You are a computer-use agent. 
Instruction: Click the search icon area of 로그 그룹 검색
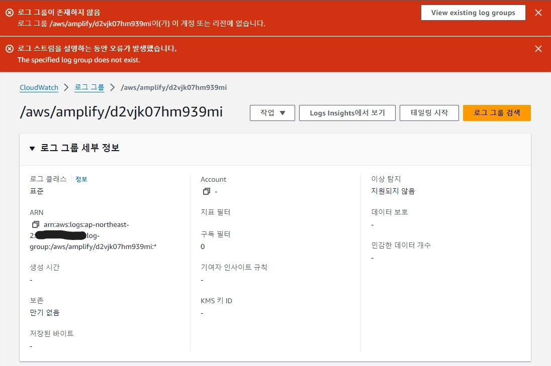pyautogui.click(x=497, y=113)
